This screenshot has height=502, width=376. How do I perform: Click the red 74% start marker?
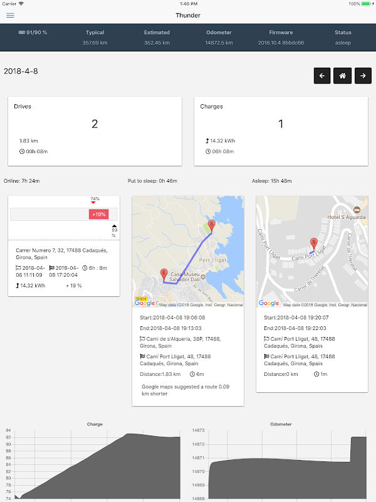coord(93,203)
